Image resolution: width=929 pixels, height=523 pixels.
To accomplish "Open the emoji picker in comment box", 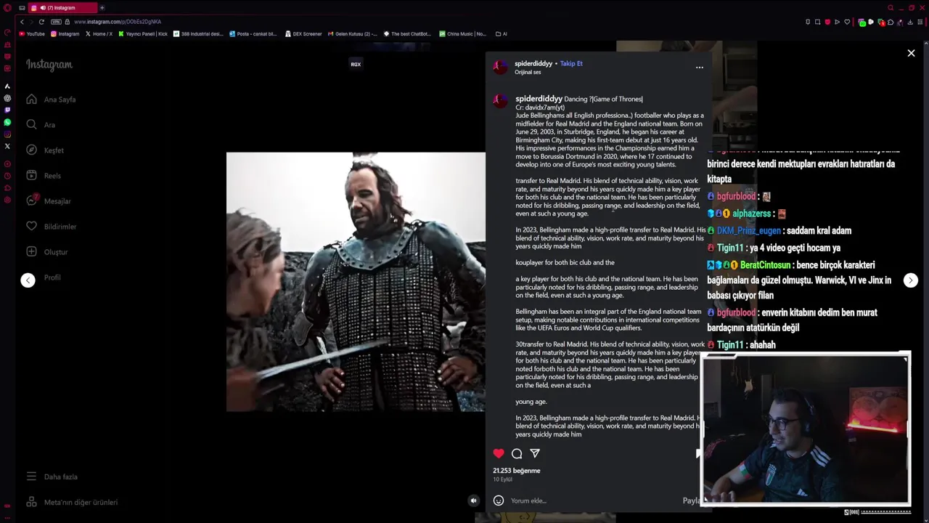I will coord(499,500).
